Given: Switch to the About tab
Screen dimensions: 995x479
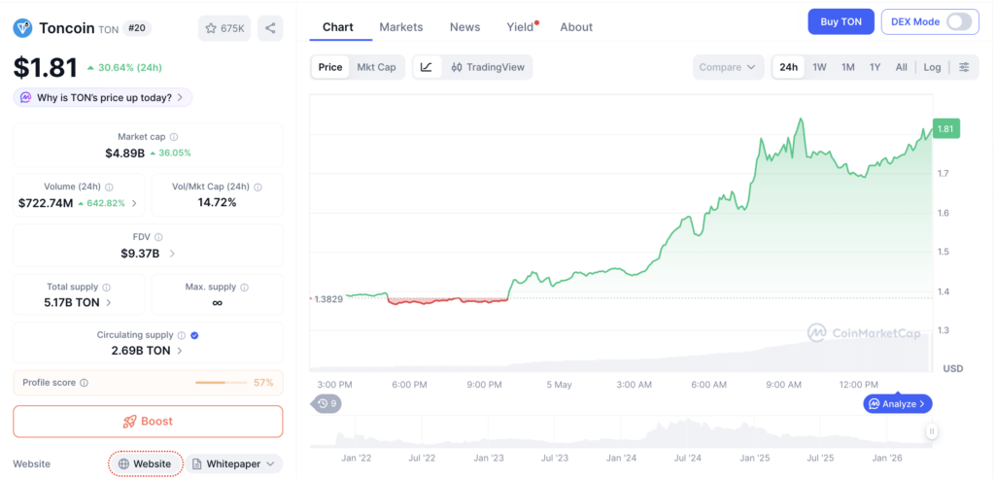Looking at the screenshot, I should tap(576, 27).
